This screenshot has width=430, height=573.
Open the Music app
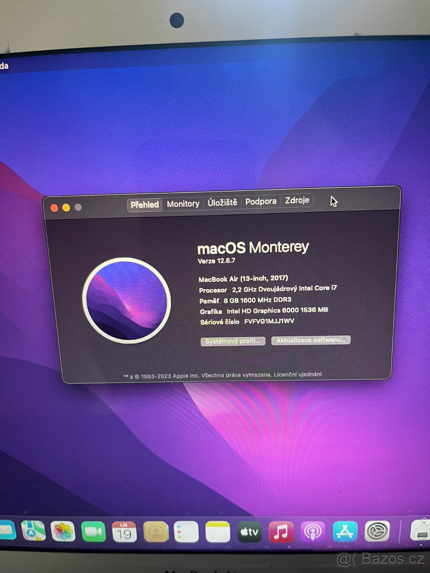[x=281, y=531]
